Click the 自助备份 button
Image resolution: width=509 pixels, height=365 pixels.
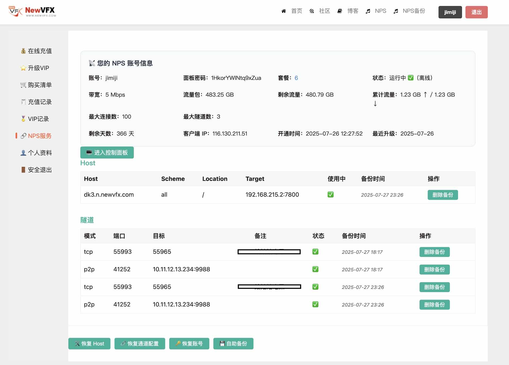(x=233, y=344)
